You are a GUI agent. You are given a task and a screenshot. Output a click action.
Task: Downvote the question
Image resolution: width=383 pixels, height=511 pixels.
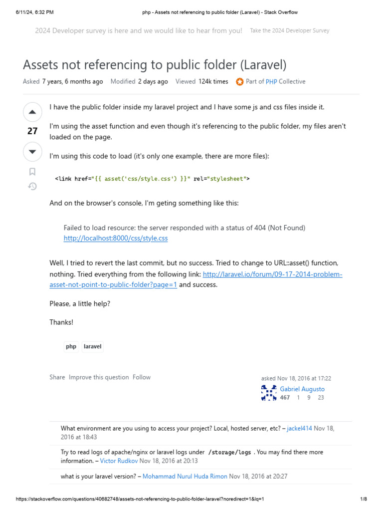click(x=32, y=151)
